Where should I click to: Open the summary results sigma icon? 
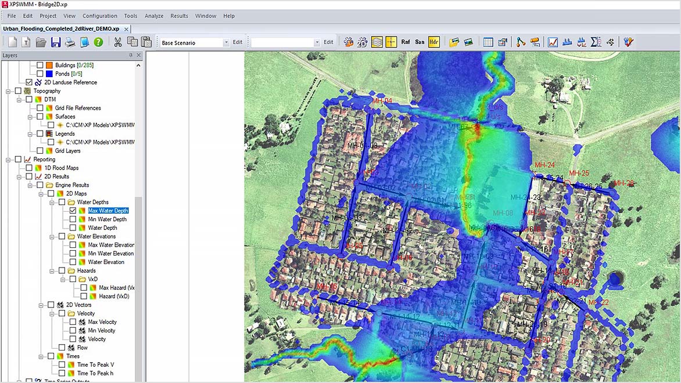(596, 42)
